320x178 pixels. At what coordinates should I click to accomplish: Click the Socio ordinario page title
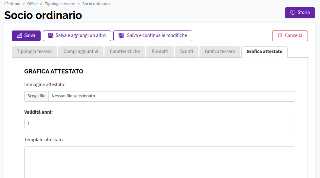click(x=43, y=15)
